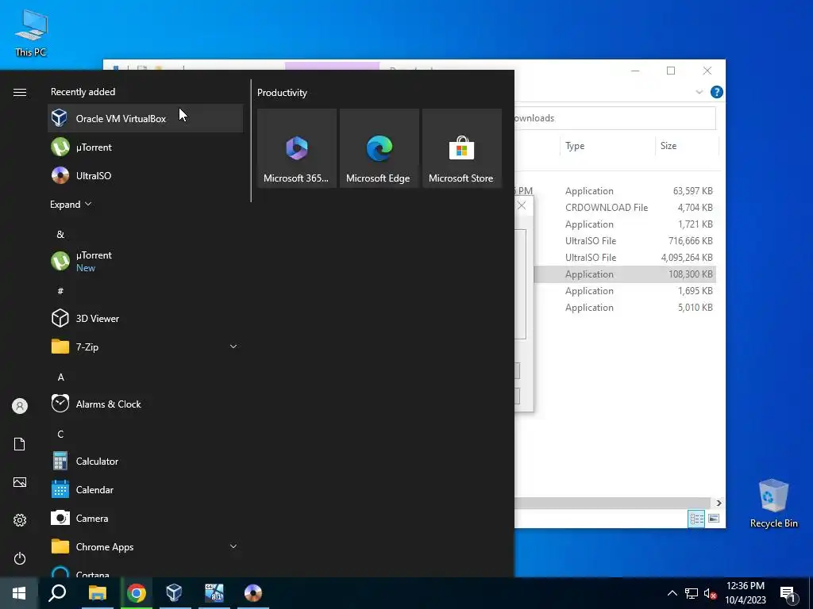813x609 pixels.
Task: Click the # letter group header
Action: coord(60,291)
